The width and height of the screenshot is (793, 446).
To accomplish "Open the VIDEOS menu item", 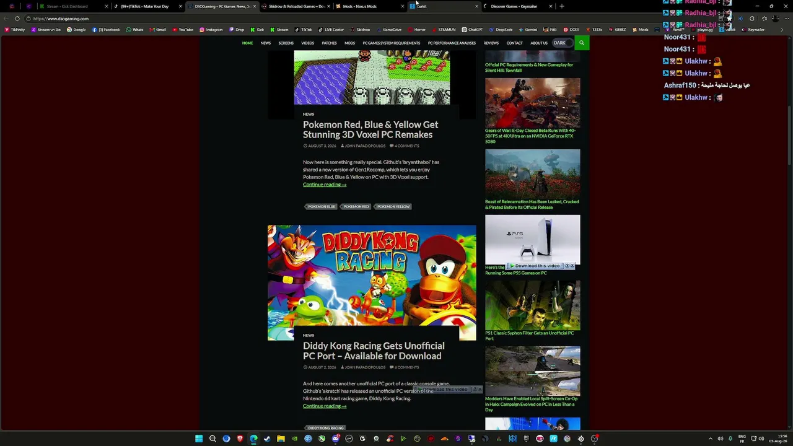I will click(x=307, y=43).
